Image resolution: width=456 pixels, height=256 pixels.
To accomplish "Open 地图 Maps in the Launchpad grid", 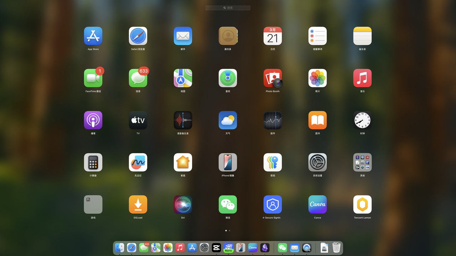I will coord(183,78).
